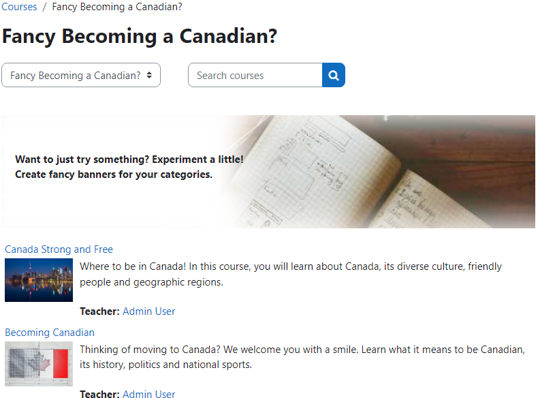The width and height of the screenshot is (538, 398).
Task: Click the Canadian flag course thumbnail
Action: coord(39,363)
